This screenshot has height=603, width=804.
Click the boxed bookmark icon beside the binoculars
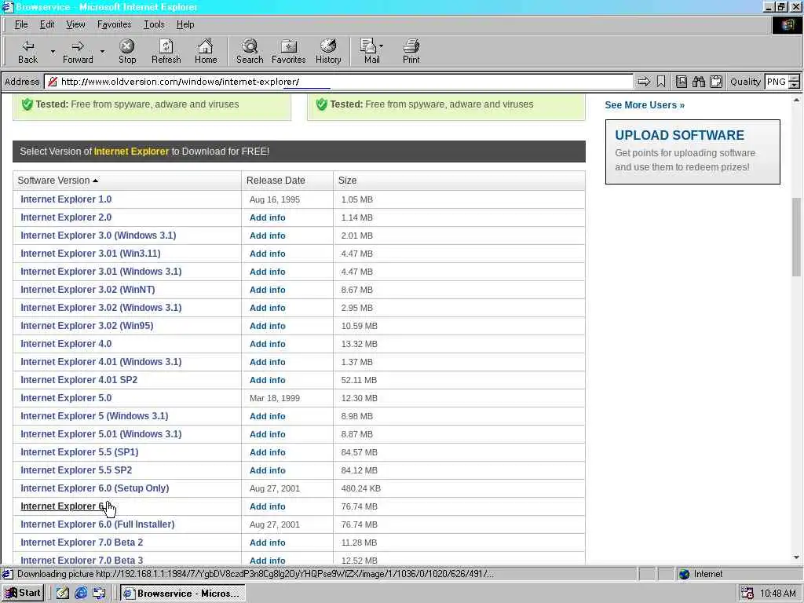681,82
